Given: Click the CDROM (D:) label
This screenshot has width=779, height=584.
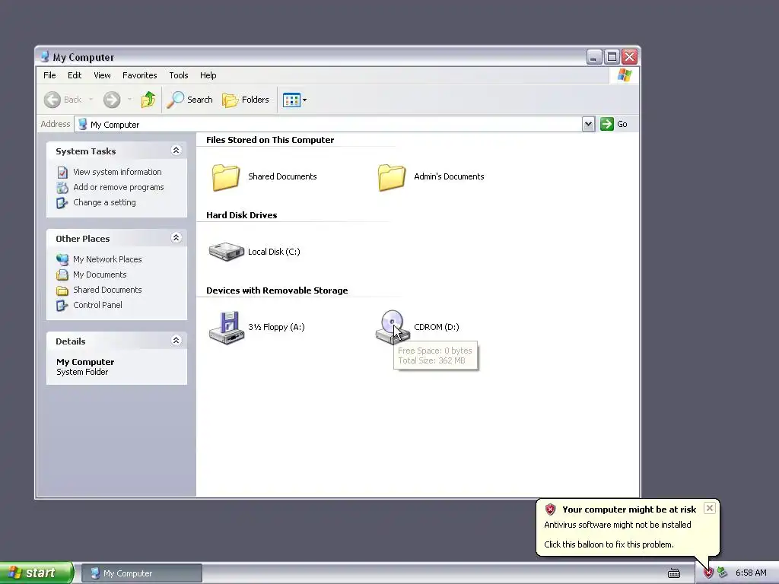Looking at the screenshot, I should (436, 327).
